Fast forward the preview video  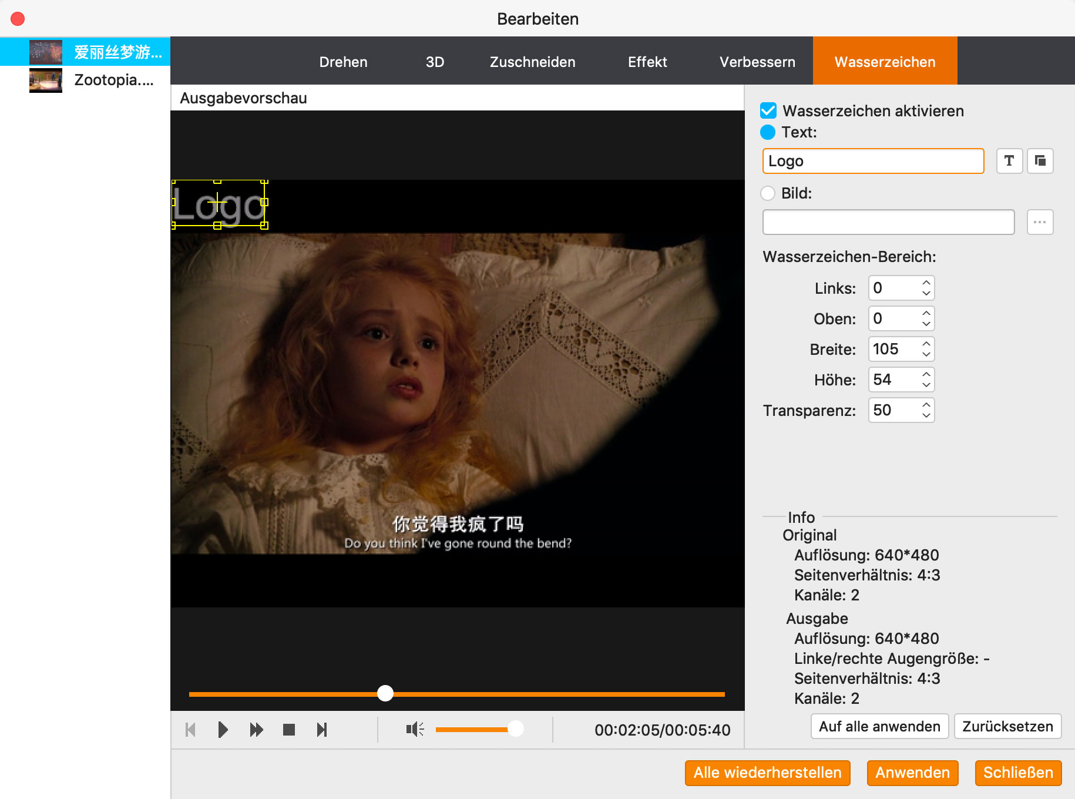pyautogui.click(x=256, y=730)
